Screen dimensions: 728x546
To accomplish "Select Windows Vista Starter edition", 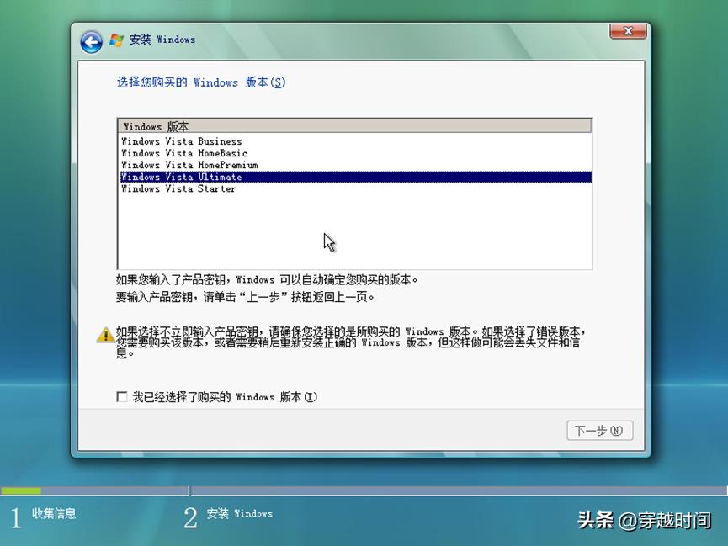I will (x=356, y=189).
